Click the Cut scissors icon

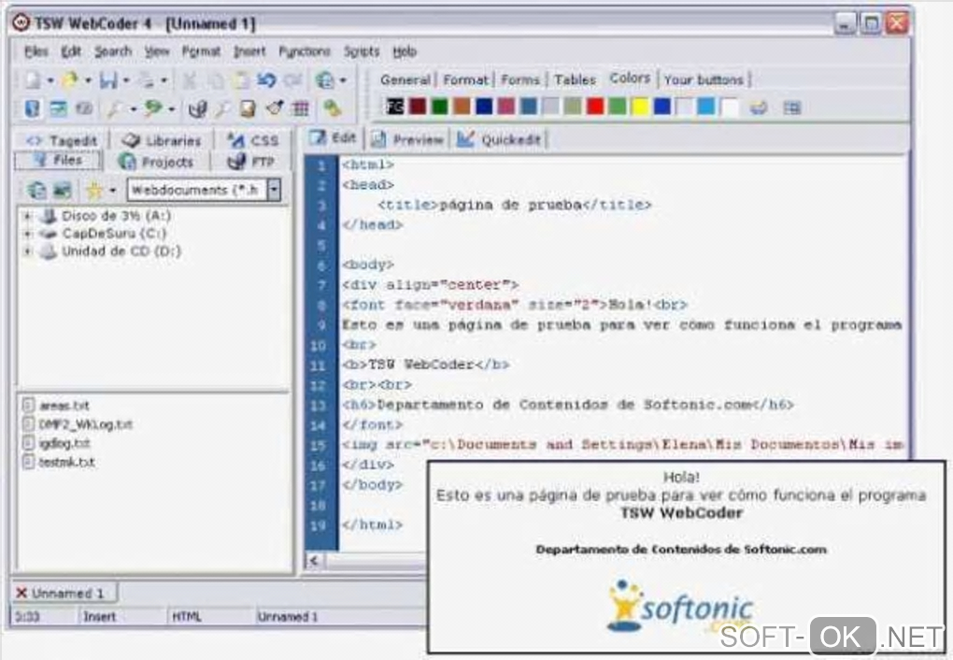[x=191, y=79]
